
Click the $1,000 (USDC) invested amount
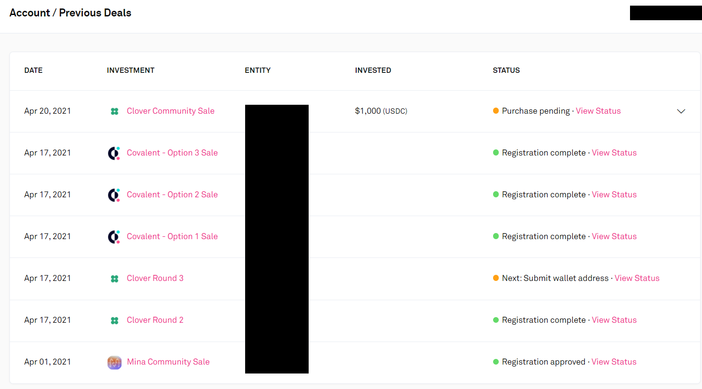[381, 111]
